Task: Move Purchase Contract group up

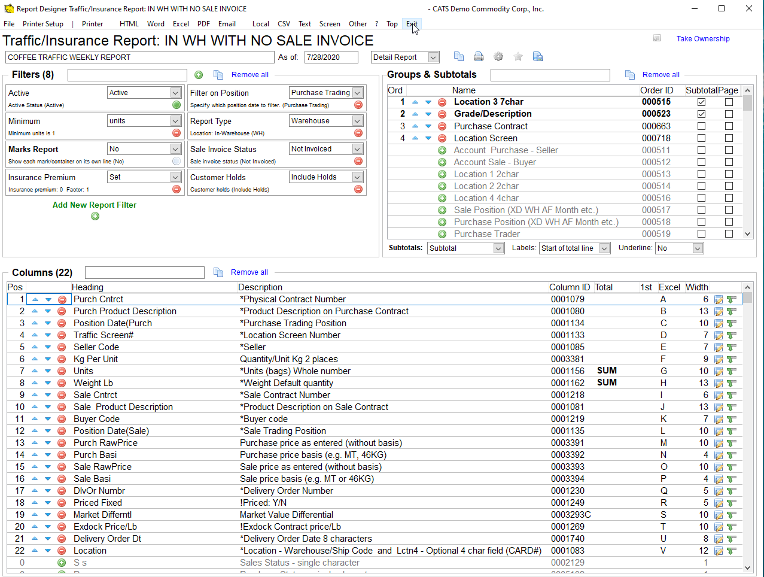Action: (x=415, y=126)
